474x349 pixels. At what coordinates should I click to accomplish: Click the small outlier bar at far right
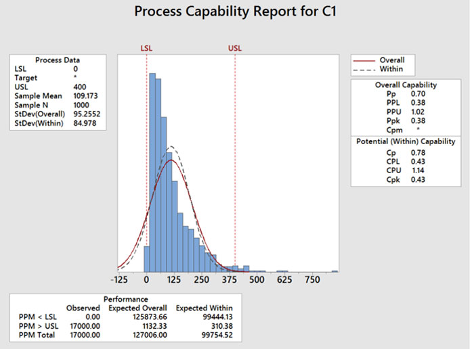pyautogui.click(x=335, y=271)
